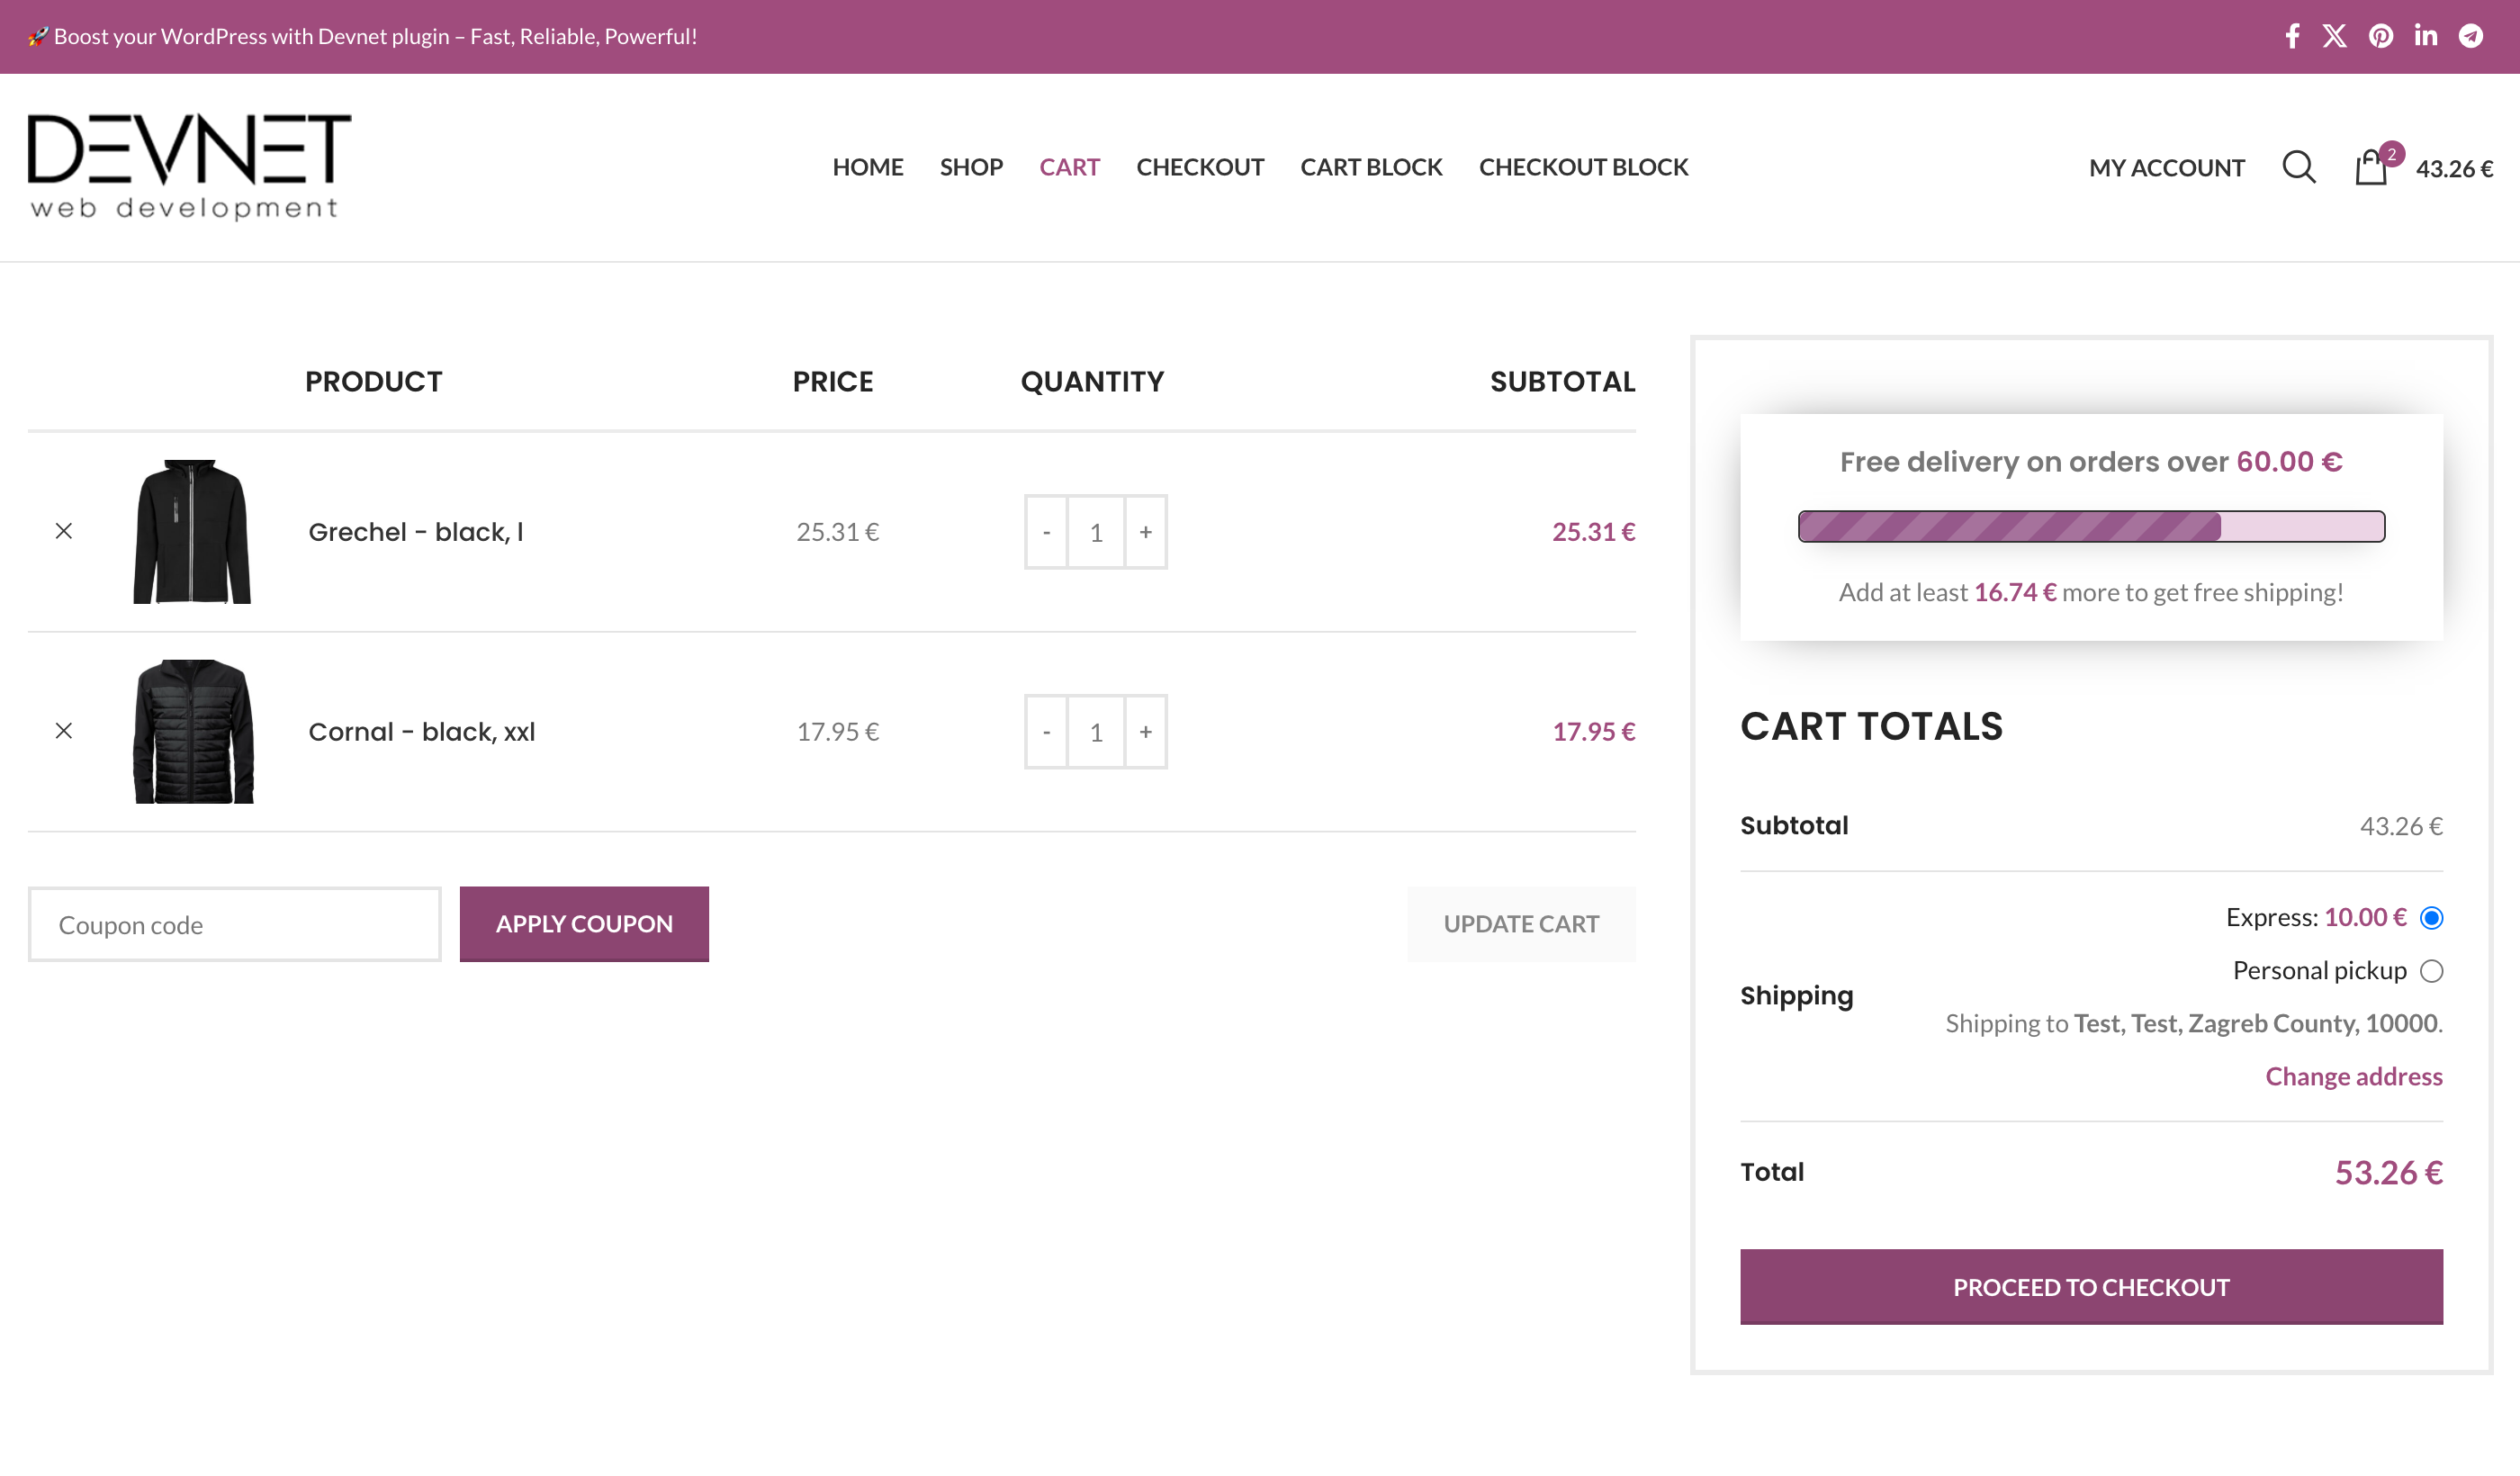The width and height of the screenshot is (2520, 1476).
Task: Focus the Coupon code input field
Action: point(234,924)
